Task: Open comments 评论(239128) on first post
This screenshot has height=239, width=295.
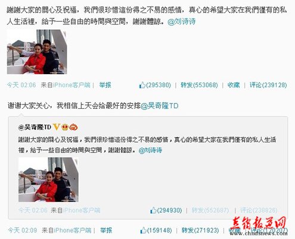Action: (x=268, y=85)
